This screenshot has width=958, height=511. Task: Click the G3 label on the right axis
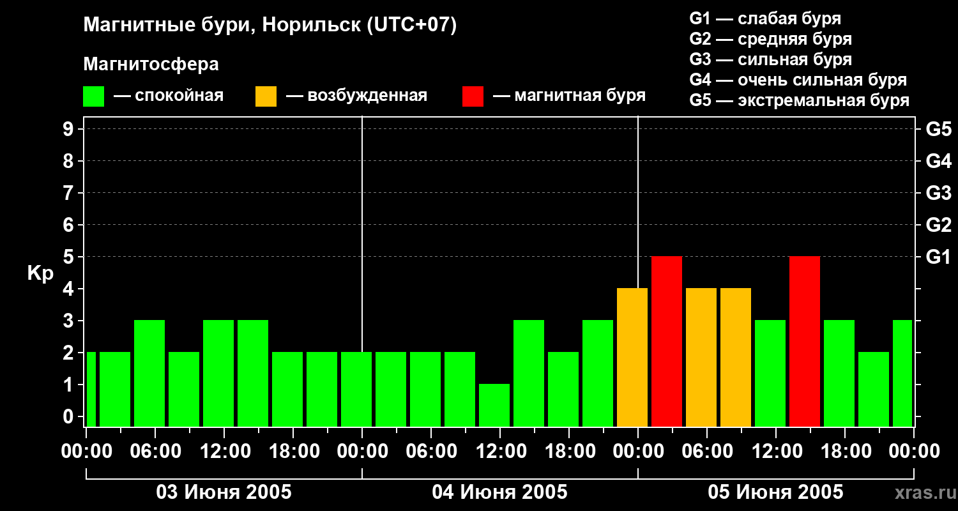click(x=938, y=193)
